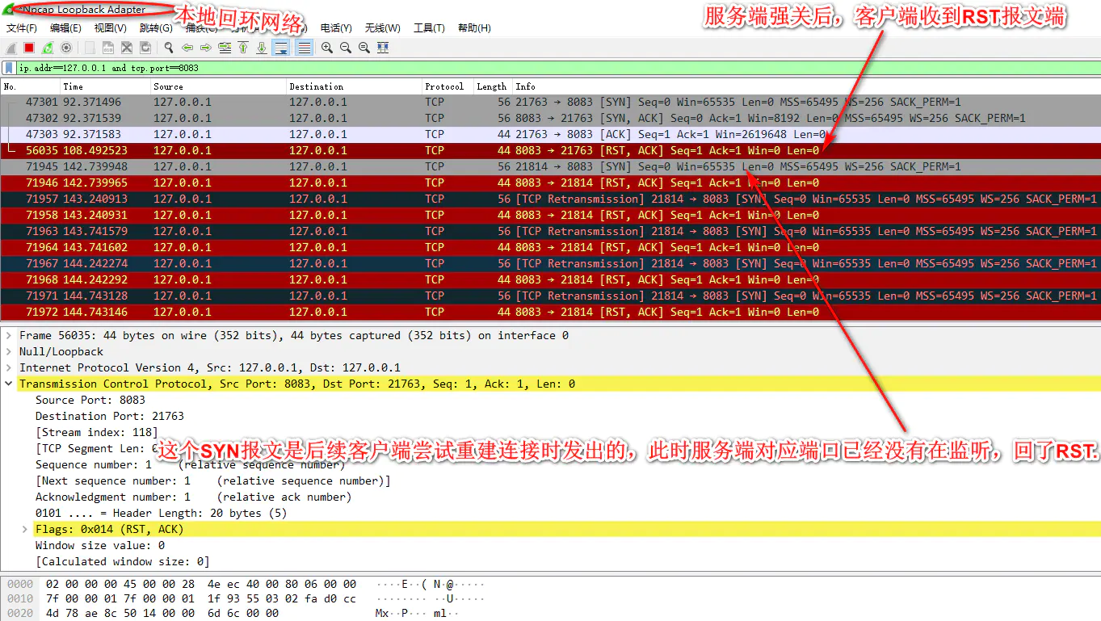Open the 编辑(E) menu
This screenshot has width=1101, height=621.
point(65,27)
